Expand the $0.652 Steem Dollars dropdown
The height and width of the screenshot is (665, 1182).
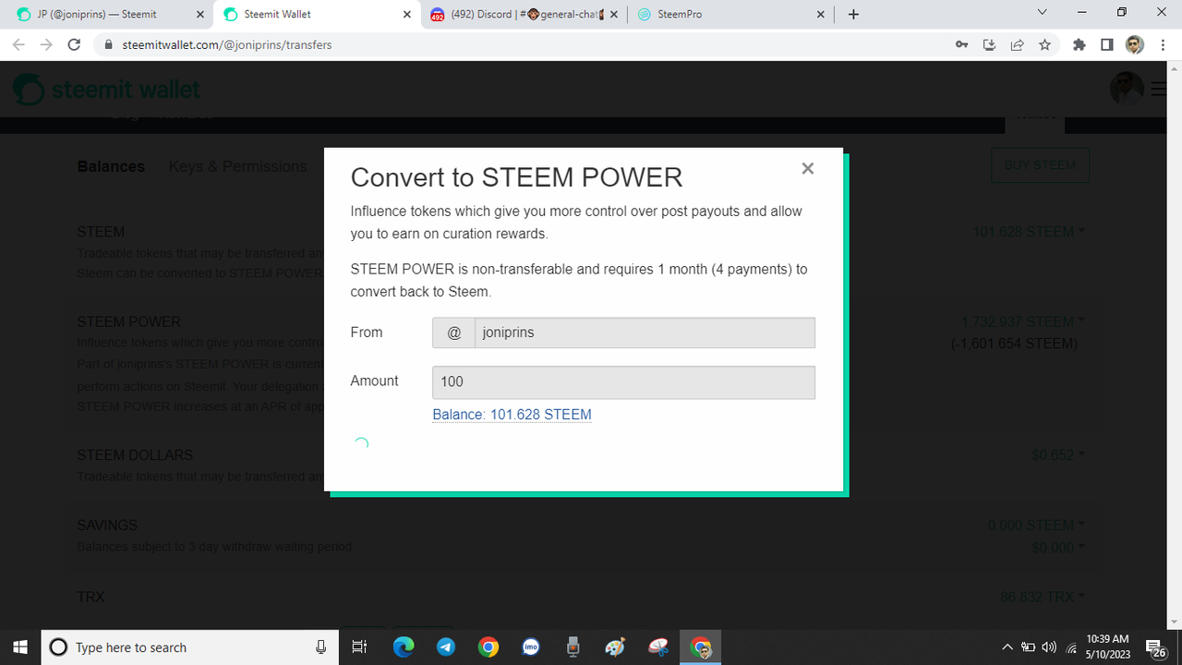(x=1058, y=455)
